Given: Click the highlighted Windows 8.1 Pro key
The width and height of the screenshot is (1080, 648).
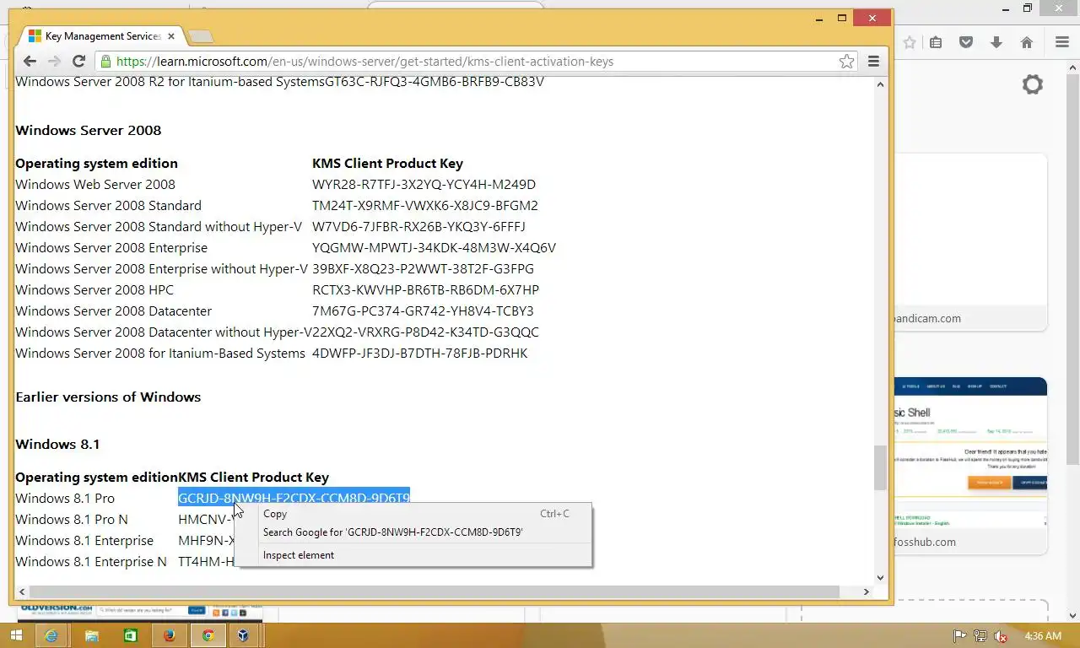Looking at the screenshot, I should click(294, 498).
